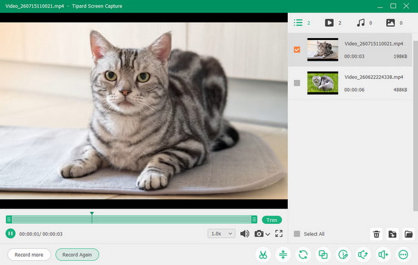418x265 pixels.
Task: Check the Video_260622224338.mp4 checkbox
Action: [297, 83]
